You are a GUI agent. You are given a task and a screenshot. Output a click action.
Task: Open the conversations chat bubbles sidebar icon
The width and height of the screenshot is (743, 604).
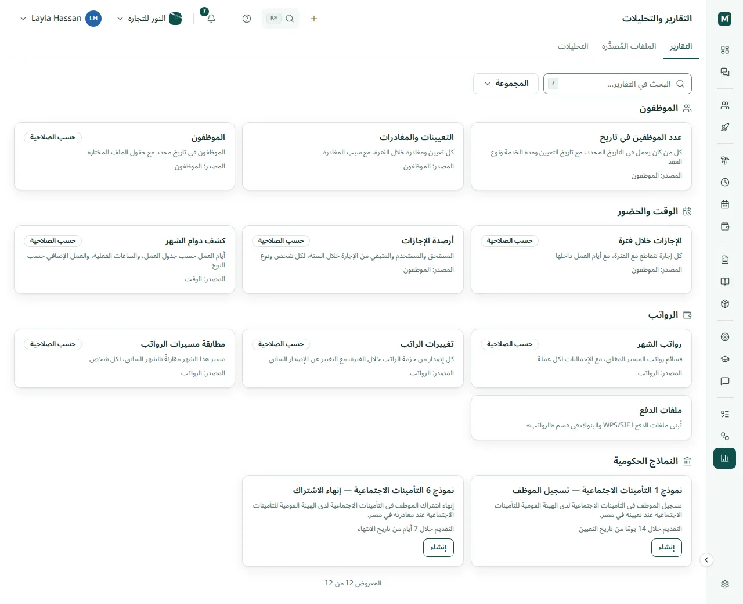tap(724, 72)
